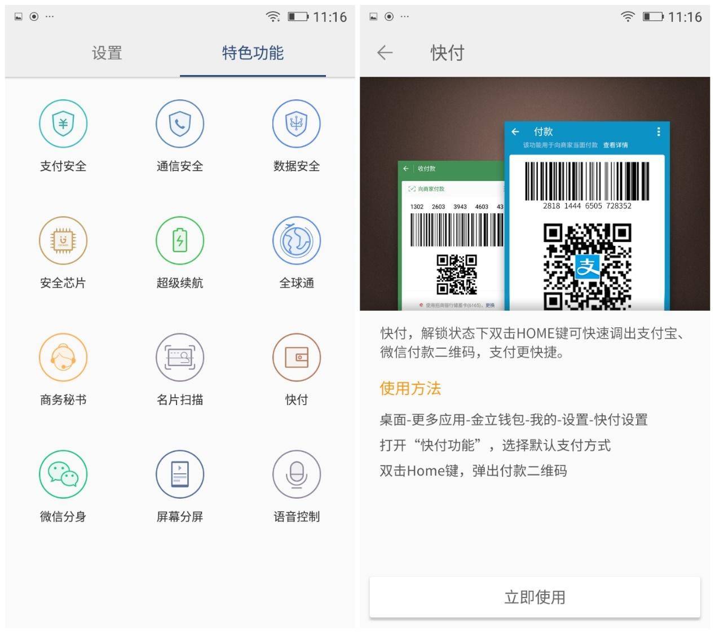Tap the 商务秘书 business secretary icon
This screenshot has width=715, height=633.
coord(63,357)
